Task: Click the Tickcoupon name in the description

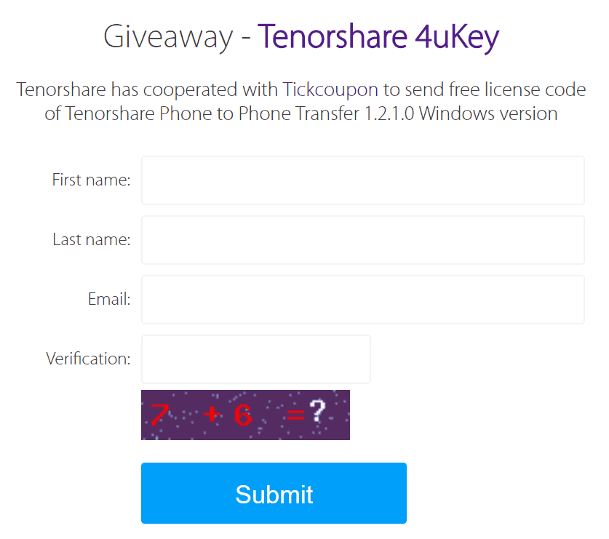Action: pos(330,89)
